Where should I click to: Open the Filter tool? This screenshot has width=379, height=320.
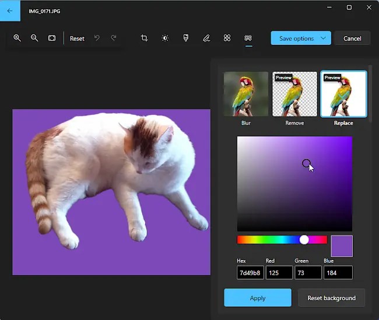[x=185, y=38]
